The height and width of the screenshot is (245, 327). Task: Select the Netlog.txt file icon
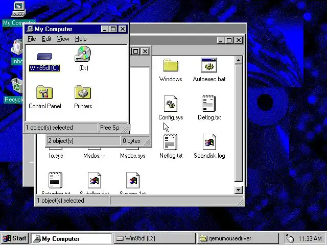pyautogui.click(x=170, y=142)
